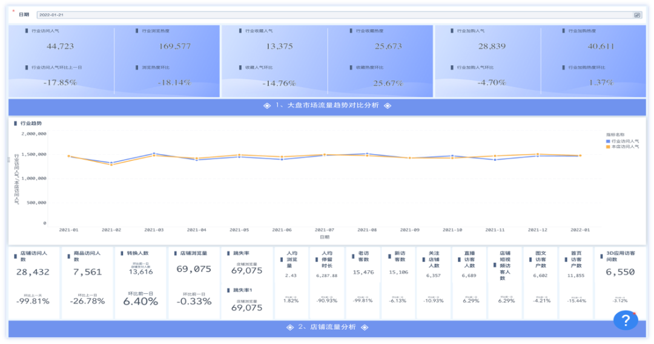Image resolution: width=654 pixels, height=344 pixels.
Task: Click the 行业访问人气 value 44,723
Action: point(60,46)
